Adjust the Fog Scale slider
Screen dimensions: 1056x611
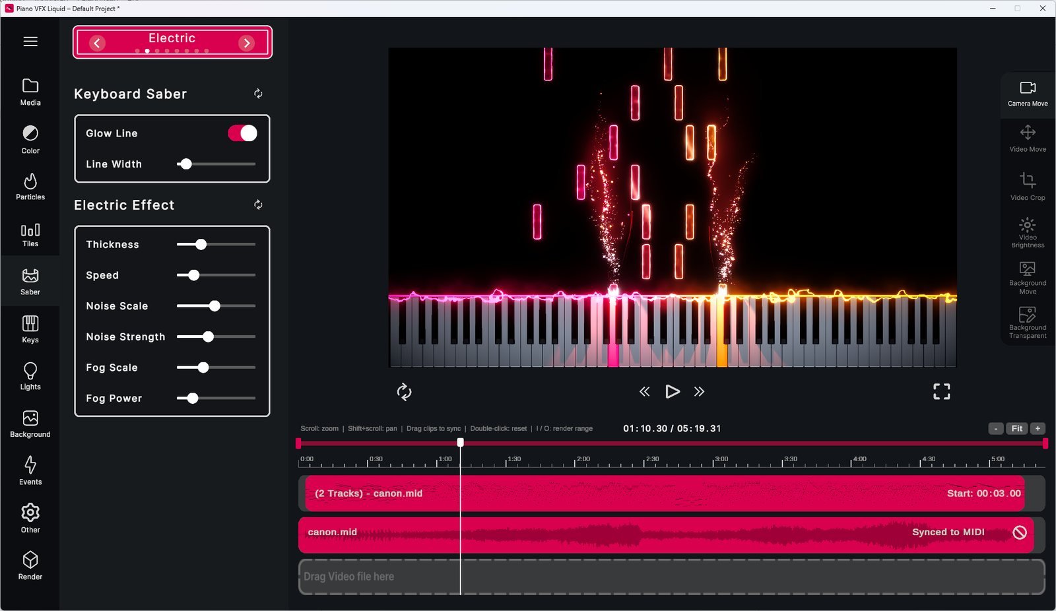point(216,368)
